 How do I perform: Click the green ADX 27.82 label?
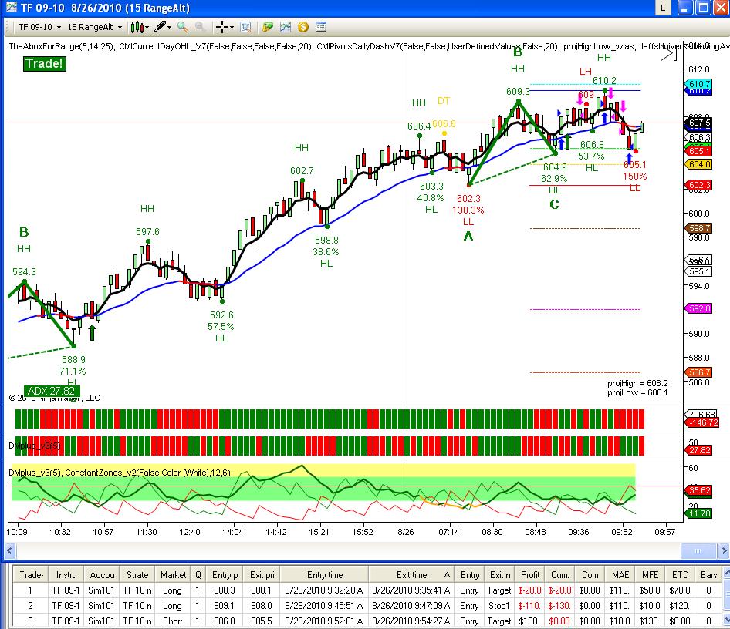pyautogui.click(x=52, y=391)
